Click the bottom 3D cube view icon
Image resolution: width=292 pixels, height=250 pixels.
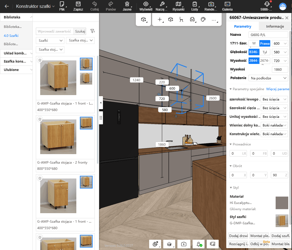click(169, 244)
